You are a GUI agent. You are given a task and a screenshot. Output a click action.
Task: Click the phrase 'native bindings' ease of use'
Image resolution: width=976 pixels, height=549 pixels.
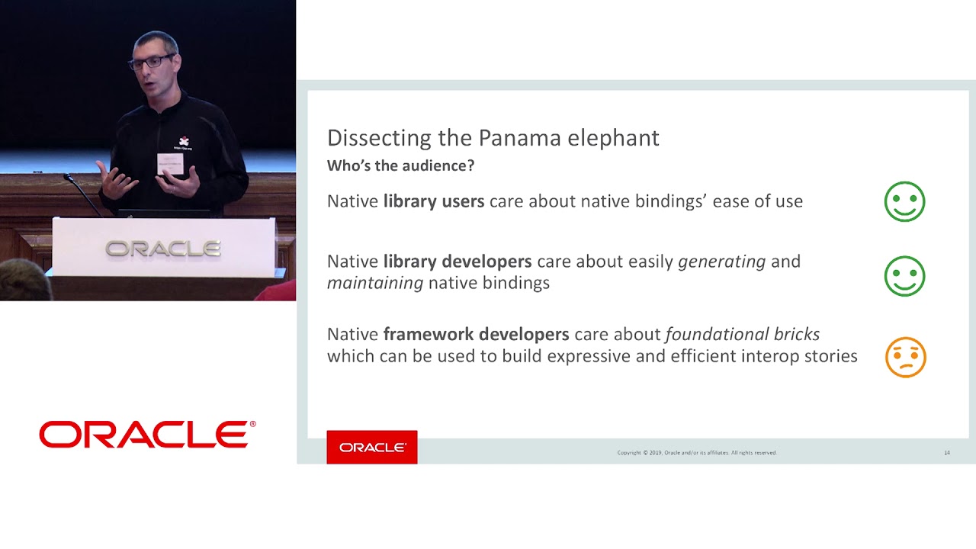click(692, 201)
